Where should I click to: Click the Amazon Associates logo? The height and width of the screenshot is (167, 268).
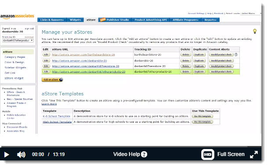17,16
